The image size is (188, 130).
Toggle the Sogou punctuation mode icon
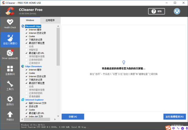178,128
